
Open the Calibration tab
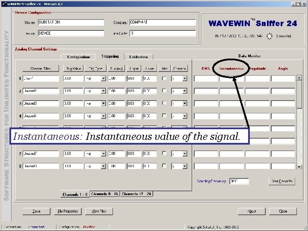click(x=139, y=57)
